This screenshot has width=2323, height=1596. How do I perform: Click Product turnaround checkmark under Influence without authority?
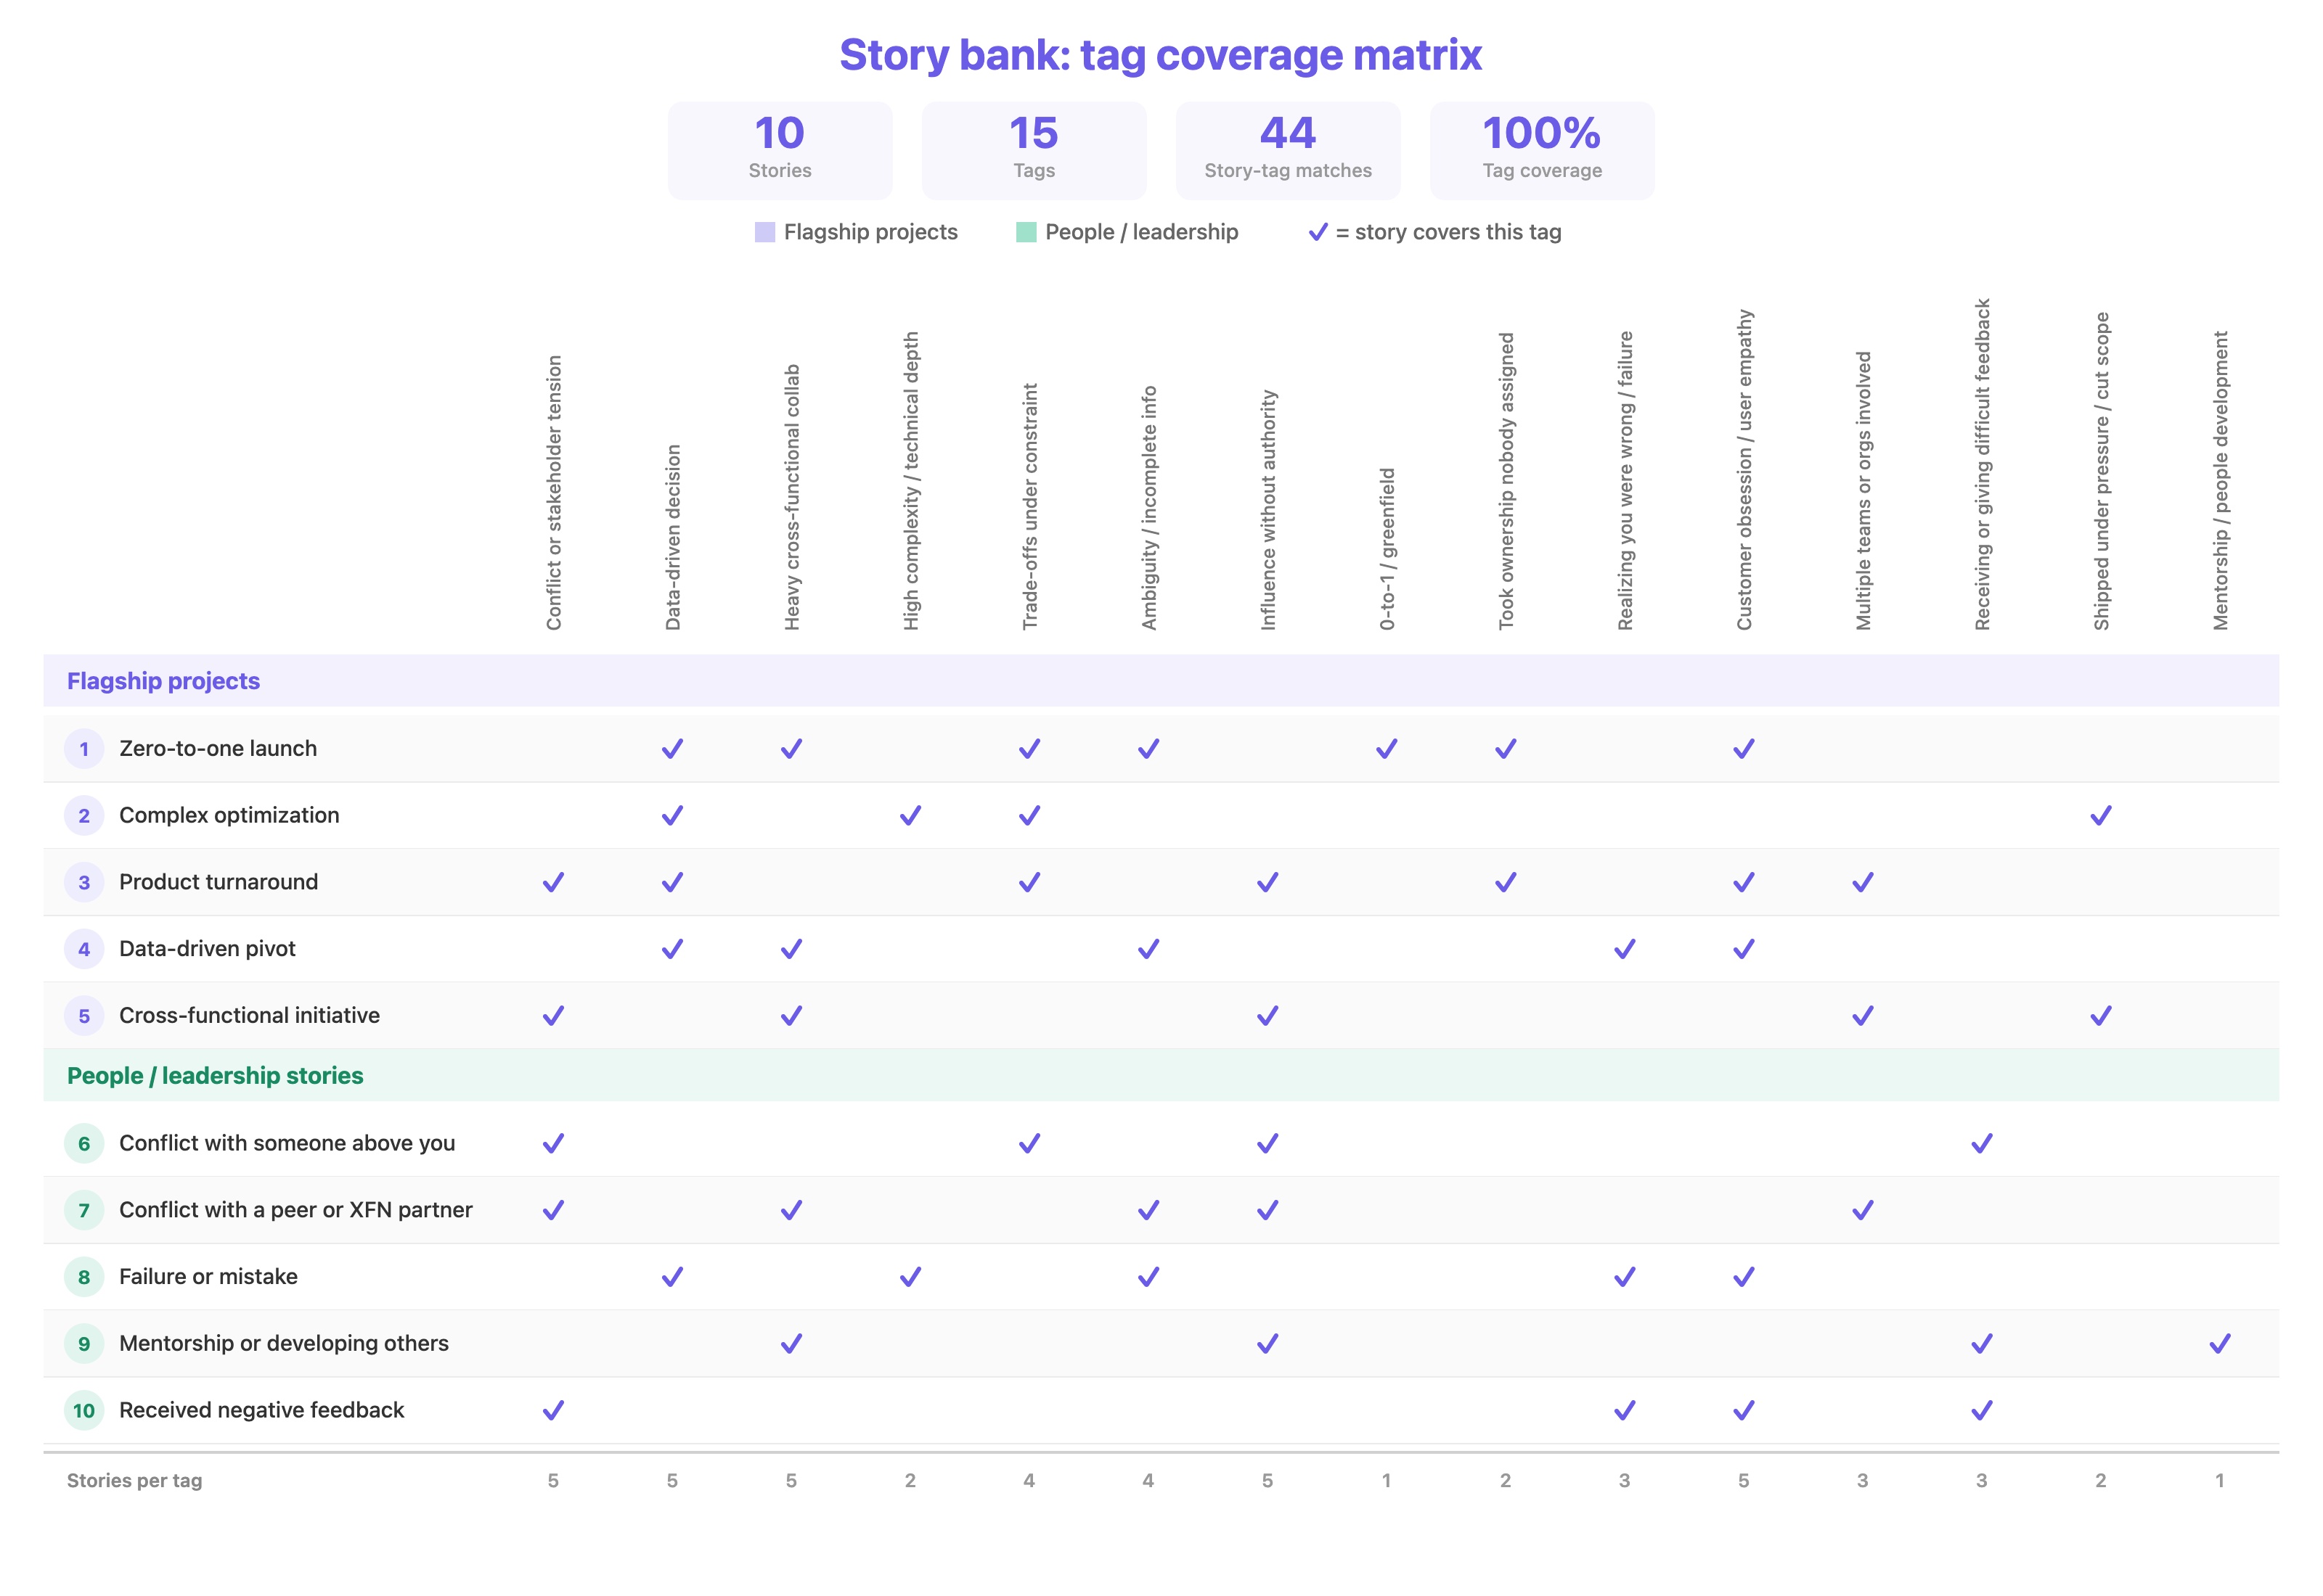pyautogui.click(x=1267, y=882)
